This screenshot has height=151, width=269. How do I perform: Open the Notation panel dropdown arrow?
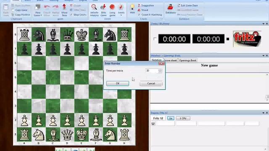264,56
